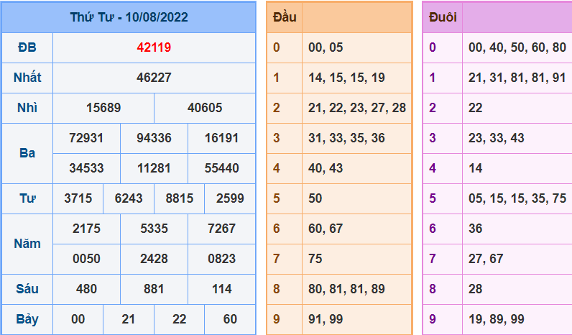This screenshot has height=335, width=572.
Task: Select the 'ĐB' prize label
Action: tap(27, 47)
